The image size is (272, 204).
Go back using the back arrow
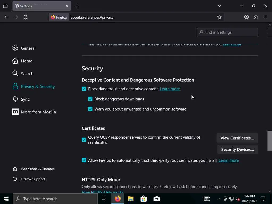[6, 17]
